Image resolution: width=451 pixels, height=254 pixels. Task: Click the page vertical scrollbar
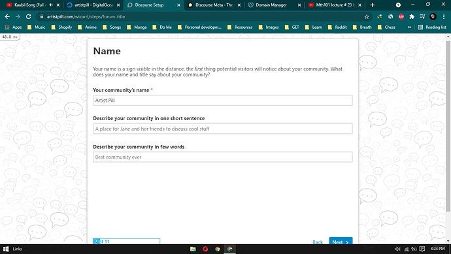click(x=448, y=127)
